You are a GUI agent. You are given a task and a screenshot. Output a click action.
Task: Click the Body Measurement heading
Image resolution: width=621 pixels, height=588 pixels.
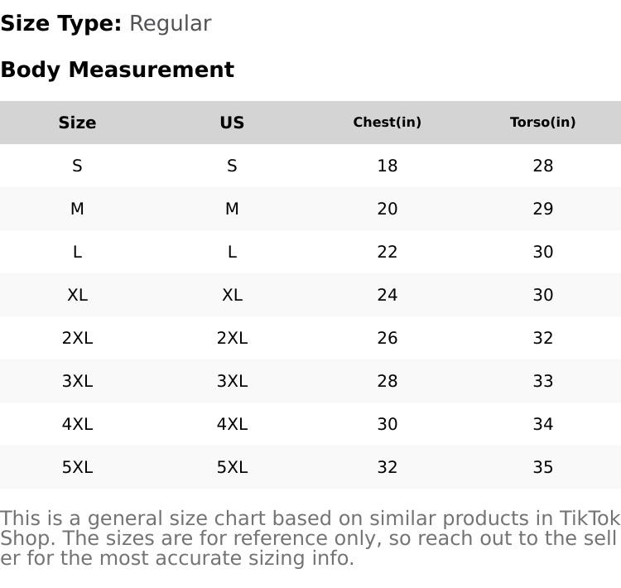coord(117,70)
